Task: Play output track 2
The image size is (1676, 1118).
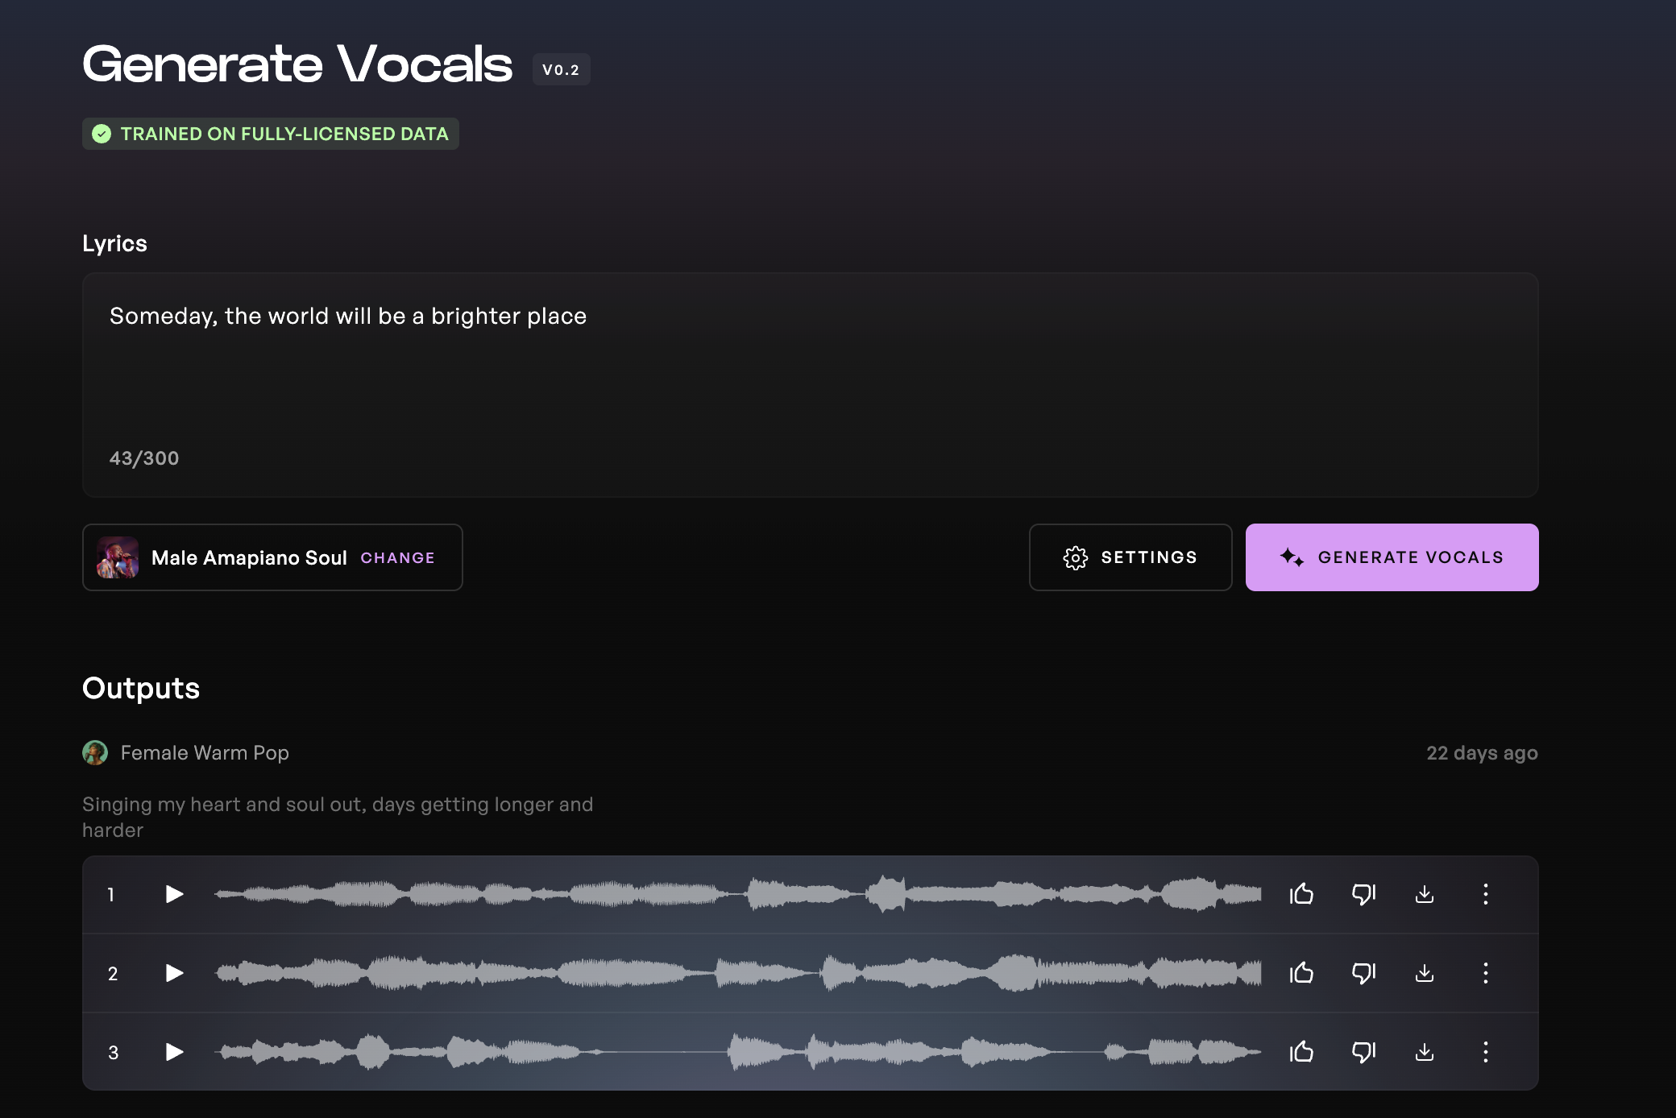Action: pos(174,973)
